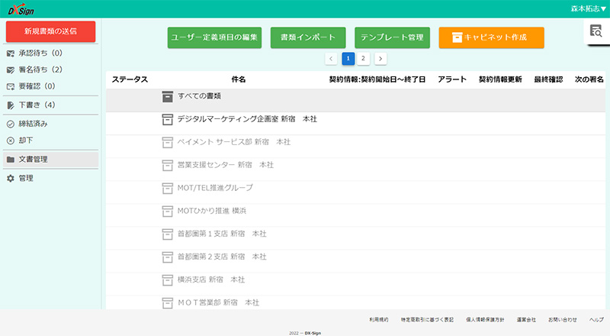The height and width of the screenshot is (336, 610).
Task: Open 締結済み menu item
Action: [x=50, y=124]
